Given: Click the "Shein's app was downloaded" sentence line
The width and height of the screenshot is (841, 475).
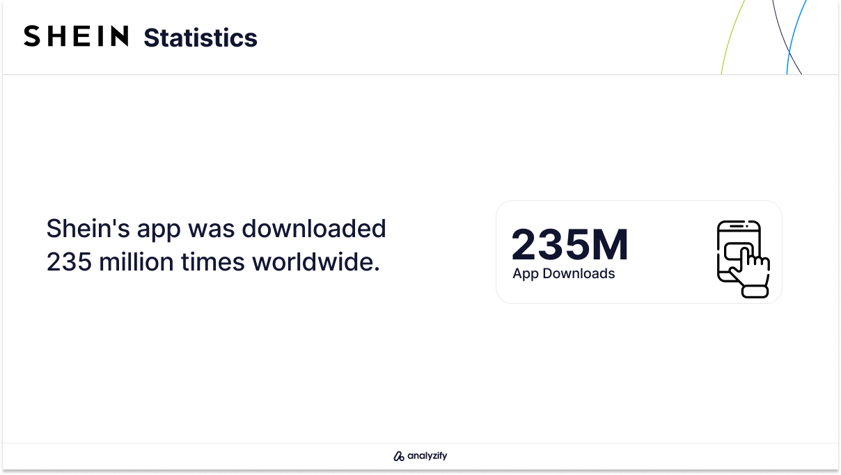Looking at the screenshot, I should 216,228.
